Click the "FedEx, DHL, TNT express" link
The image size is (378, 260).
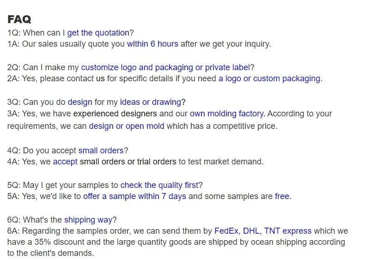point(263,231)
